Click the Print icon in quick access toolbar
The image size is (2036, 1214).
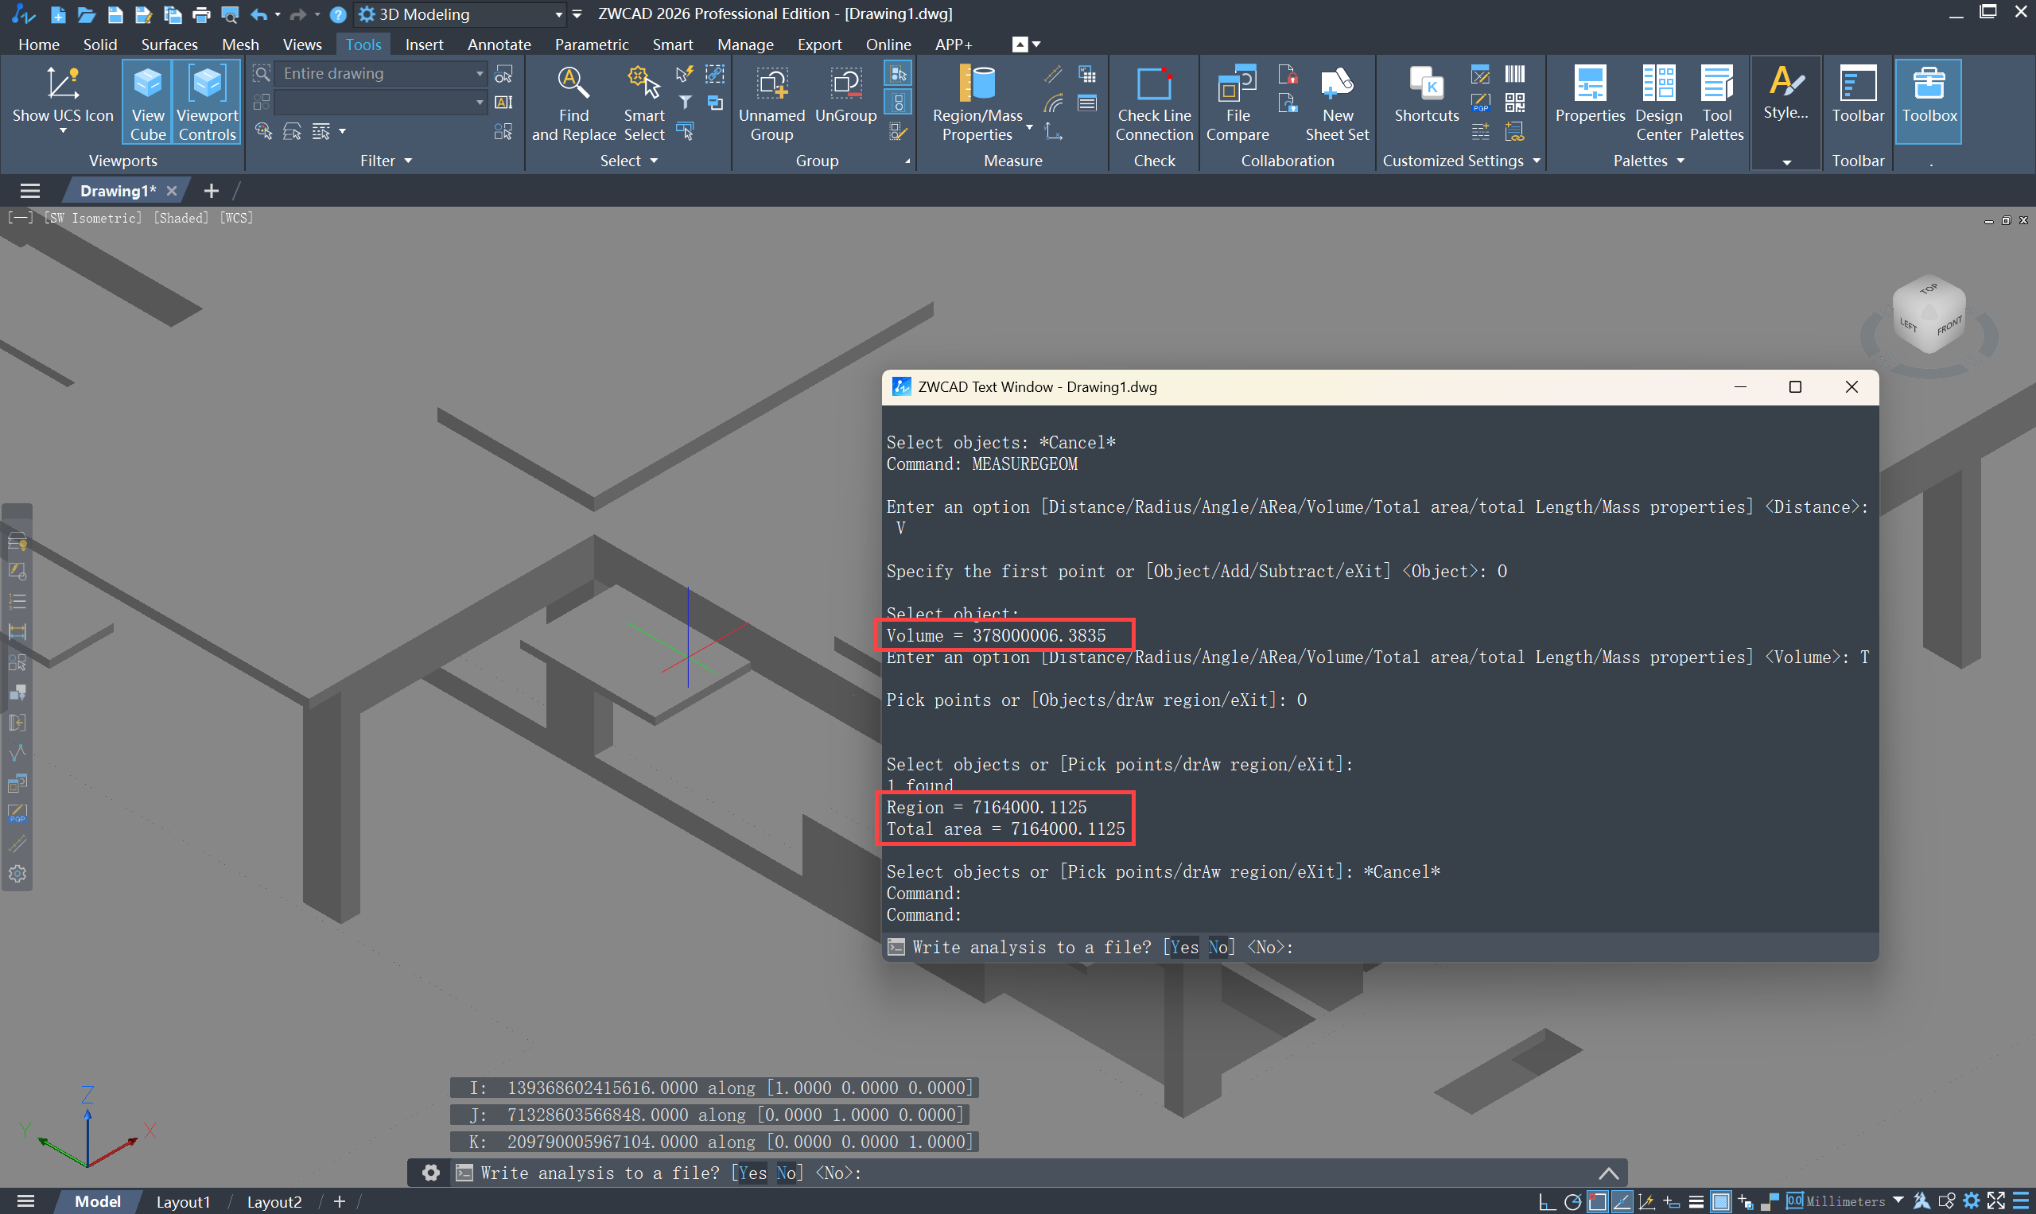200,14
